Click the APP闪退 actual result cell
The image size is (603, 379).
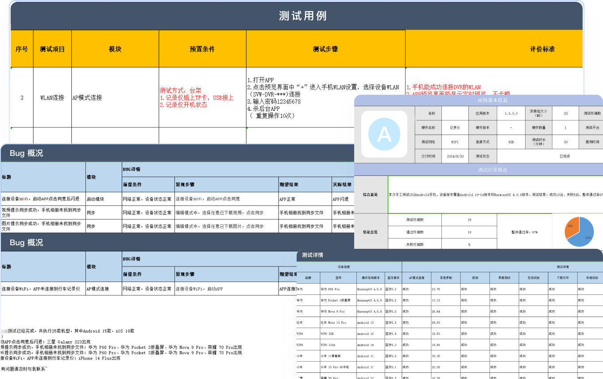[343, 199]
